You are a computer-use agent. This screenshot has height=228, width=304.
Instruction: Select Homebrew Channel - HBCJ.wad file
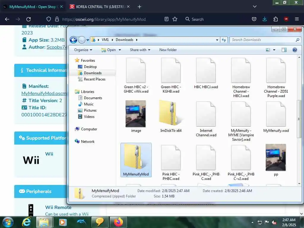click(241, 77)
